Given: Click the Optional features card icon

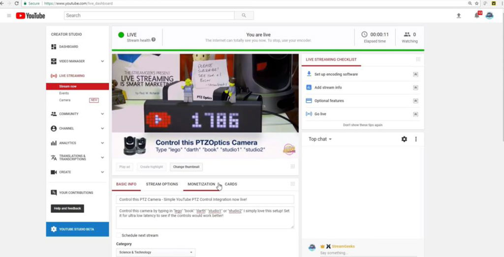Looking at the screenshot, I should coord(309,101).
